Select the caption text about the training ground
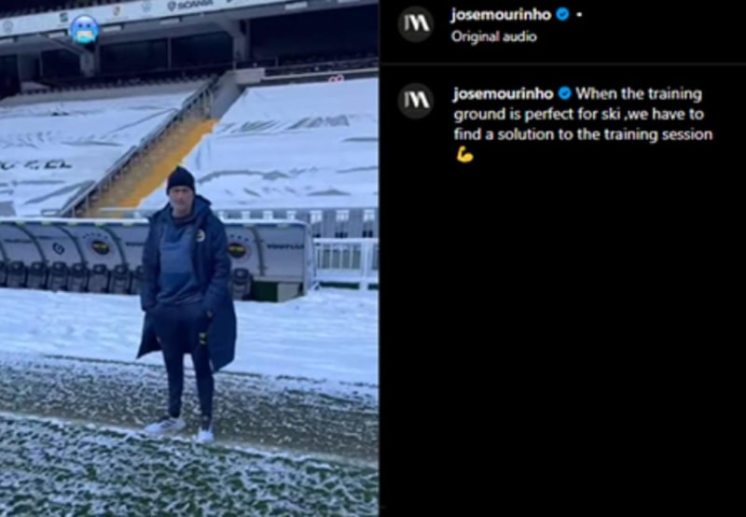 (x=583, y=114)
